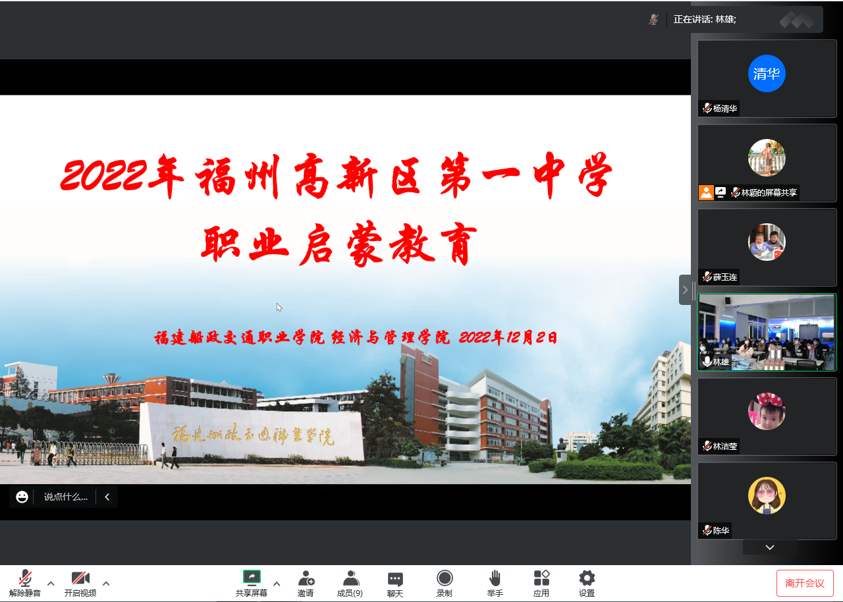Viewport: 843px width, 602px height.
Task: Open the 邀请 invite icon
Action: [306, 578]
